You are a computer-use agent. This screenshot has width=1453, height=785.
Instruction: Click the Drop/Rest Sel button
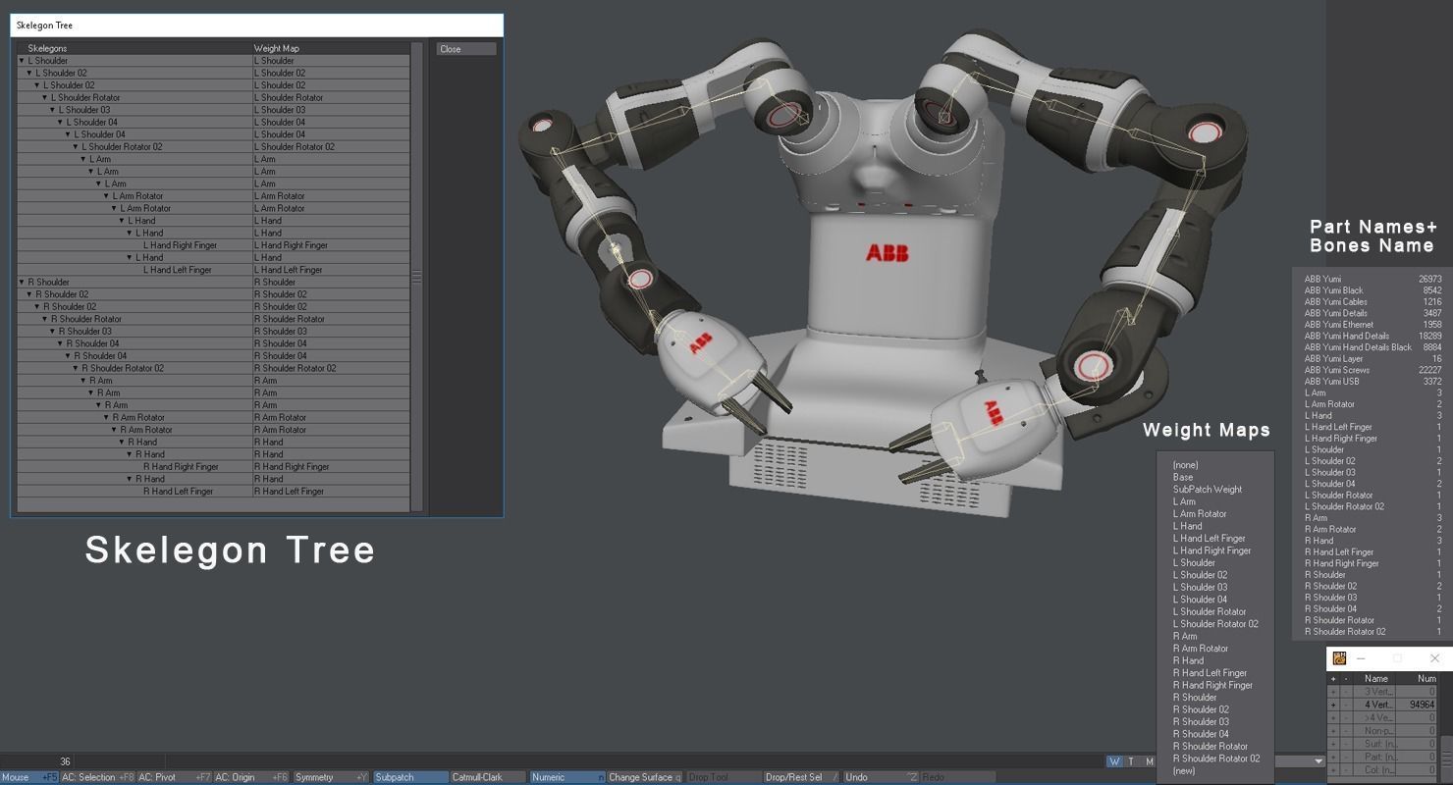coord(801,777)
